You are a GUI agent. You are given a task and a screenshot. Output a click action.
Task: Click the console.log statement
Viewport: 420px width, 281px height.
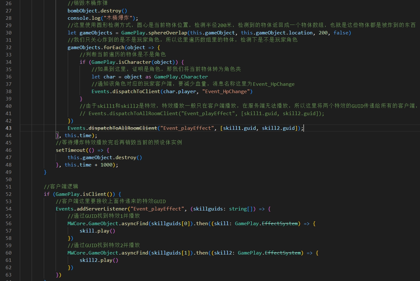[103, 18]
